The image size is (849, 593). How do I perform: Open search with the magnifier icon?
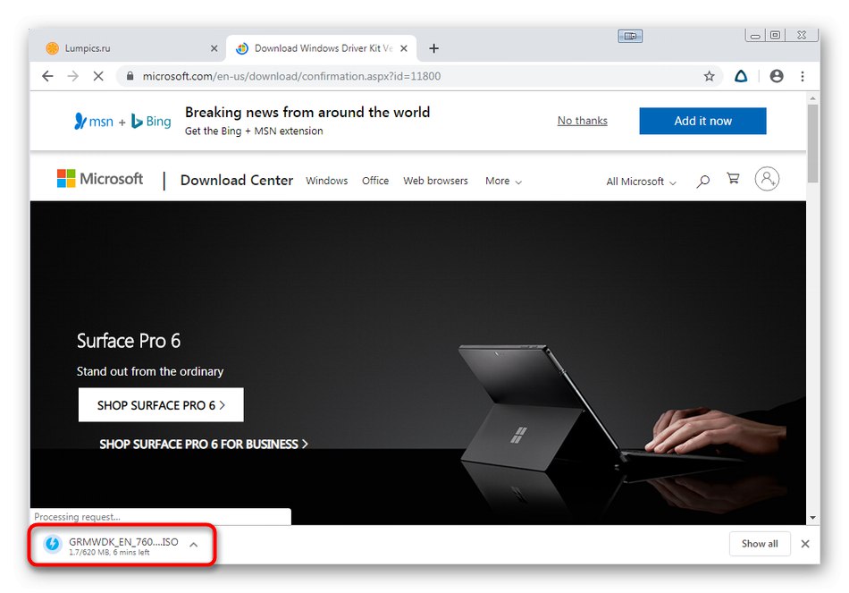[x=702, y=181]
